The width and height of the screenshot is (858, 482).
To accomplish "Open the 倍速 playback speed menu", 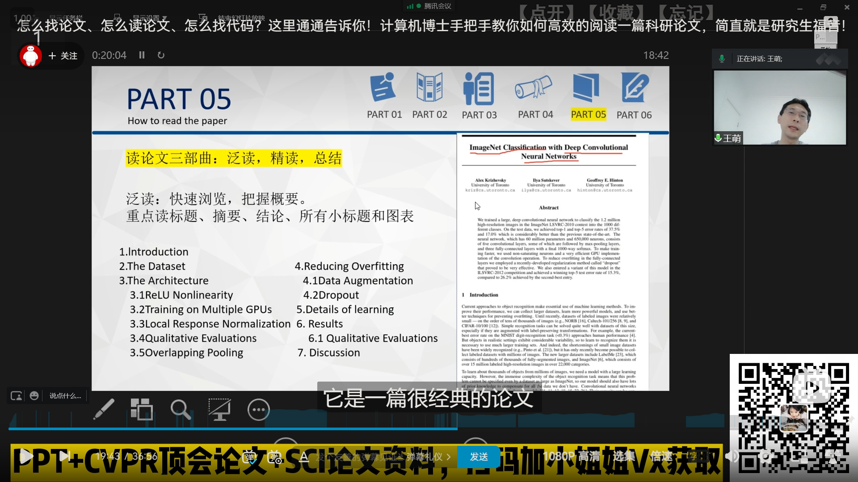I will pyautogui.click(x=661, y=456).
